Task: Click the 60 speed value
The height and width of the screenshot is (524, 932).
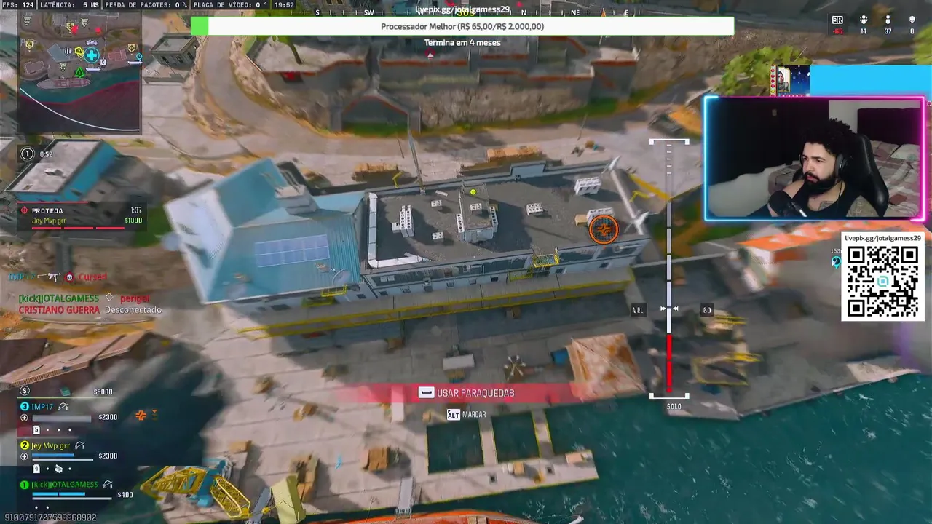Action: click(x=706, y=310)
